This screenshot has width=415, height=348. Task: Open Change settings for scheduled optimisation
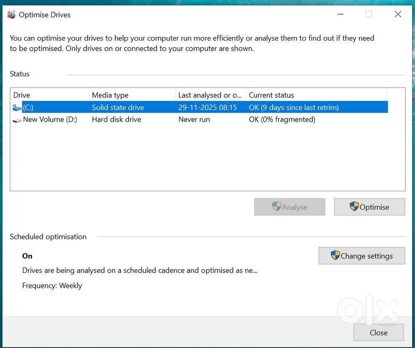coord(361,256)
